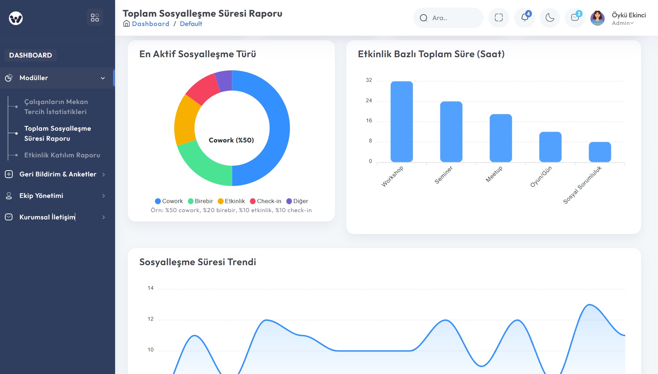Click the Sosyal Sorumluluk bar
Screen dimensions: 658x374
coord(600,152)
